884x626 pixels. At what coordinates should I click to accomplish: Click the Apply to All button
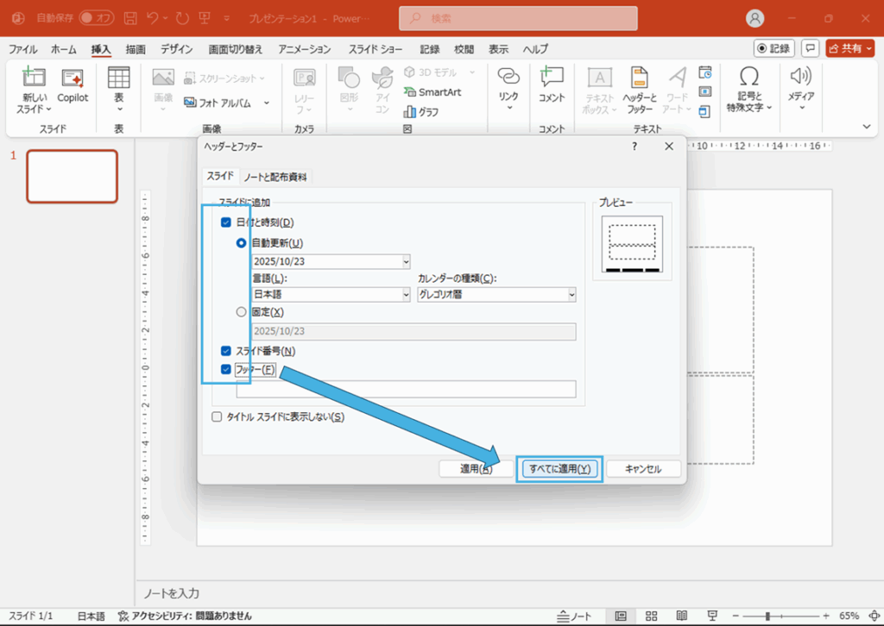559,469
